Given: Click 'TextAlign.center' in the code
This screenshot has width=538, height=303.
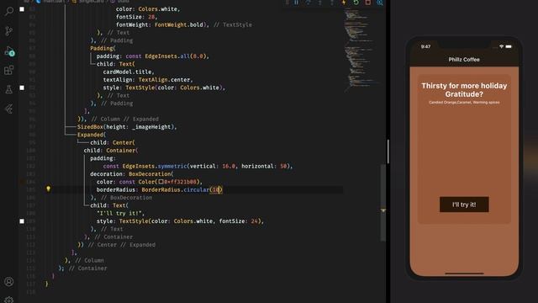Looking at the screenshot, I should [x=164, y=80].
